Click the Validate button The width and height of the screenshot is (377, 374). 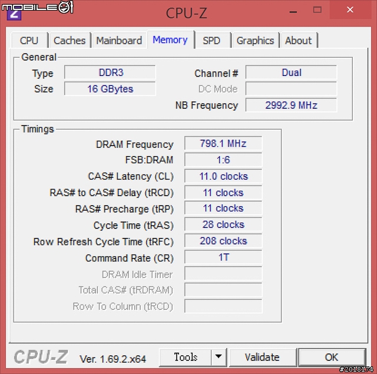tap(263, 357)
